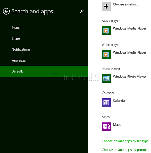Select the Defaults section

pyautogui.click(x=44, y=71)
